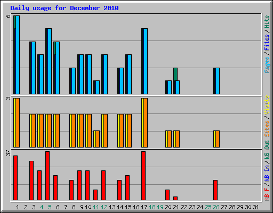Click the orange sites bar for day 11
This screenshot has height=213, width=273.
[98, 139]
